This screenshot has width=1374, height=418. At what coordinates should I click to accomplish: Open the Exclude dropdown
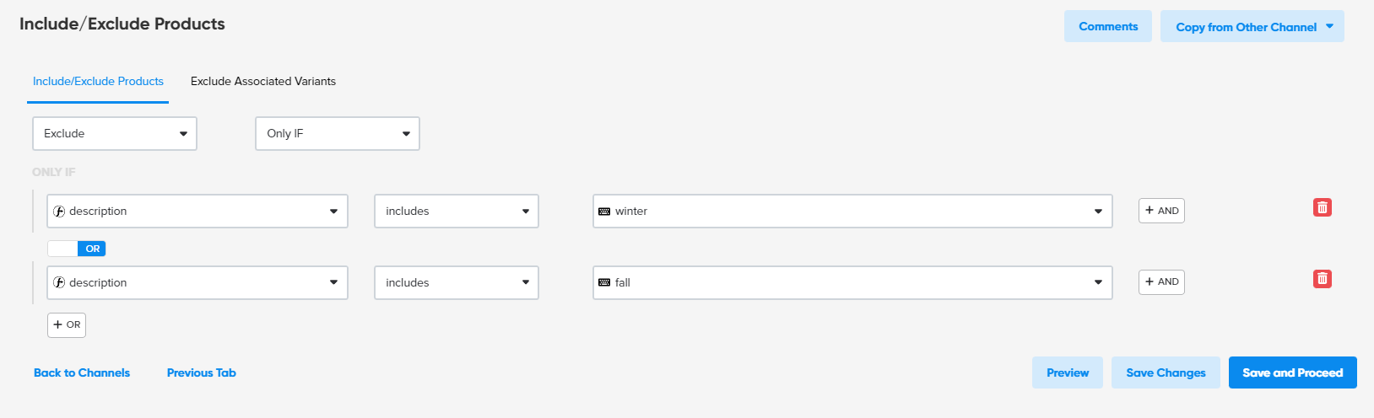115,133
